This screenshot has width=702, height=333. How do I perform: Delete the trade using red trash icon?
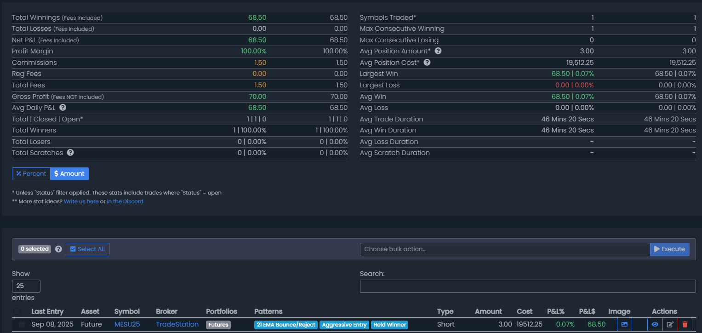[x=685, y=324]
